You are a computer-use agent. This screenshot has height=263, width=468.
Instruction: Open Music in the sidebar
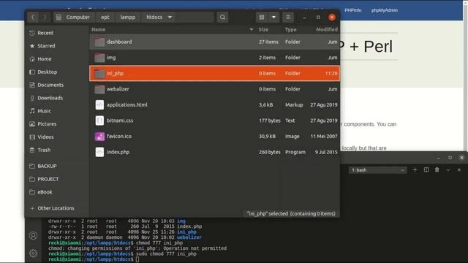click(x=44, y=111)
